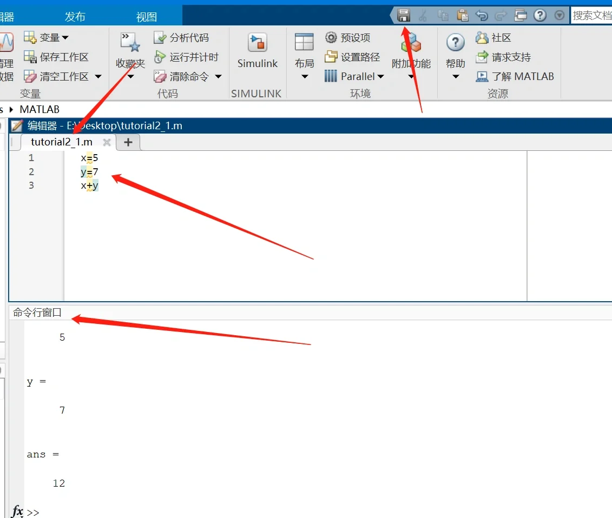
Task: Click 清除命令 button
Action: (181, 76)
